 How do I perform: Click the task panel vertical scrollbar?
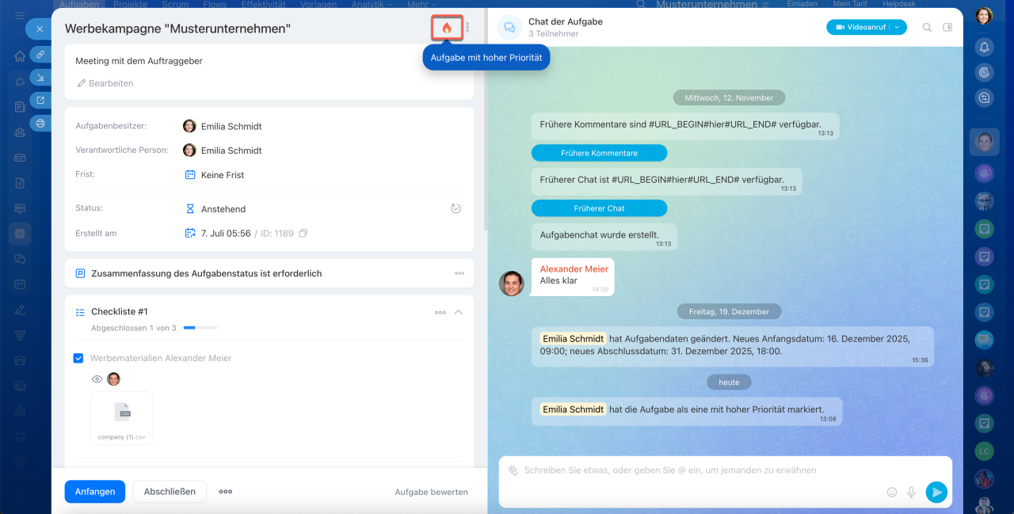point(484,119)
